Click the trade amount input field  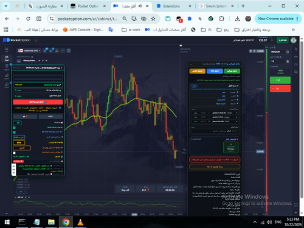click(x=278, y=61)
